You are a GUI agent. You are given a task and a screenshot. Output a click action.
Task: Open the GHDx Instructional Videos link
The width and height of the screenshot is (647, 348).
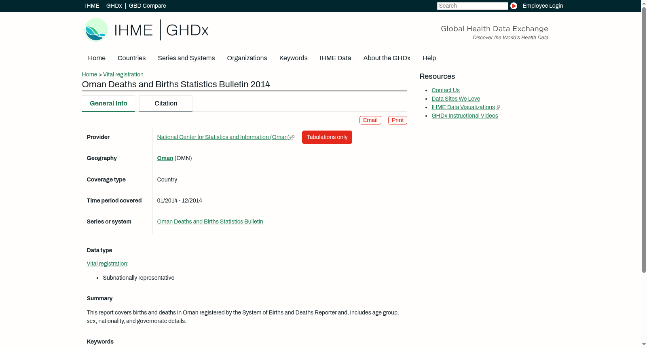click(465, 116)
